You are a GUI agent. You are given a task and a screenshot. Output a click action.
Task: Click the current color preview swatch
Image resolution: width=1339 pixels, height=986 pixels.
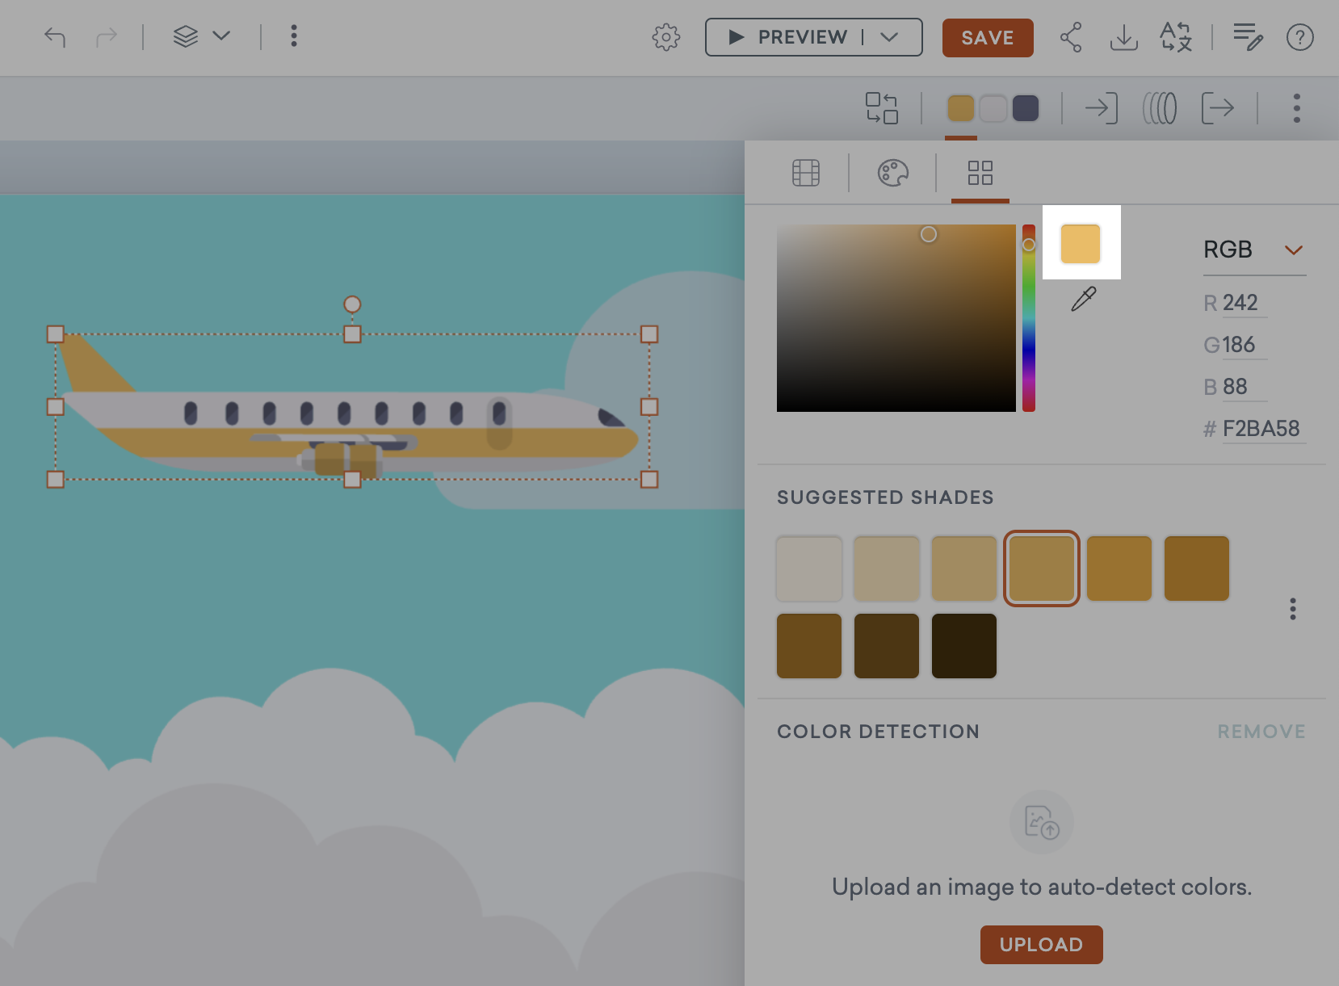tap(1081, 244)
